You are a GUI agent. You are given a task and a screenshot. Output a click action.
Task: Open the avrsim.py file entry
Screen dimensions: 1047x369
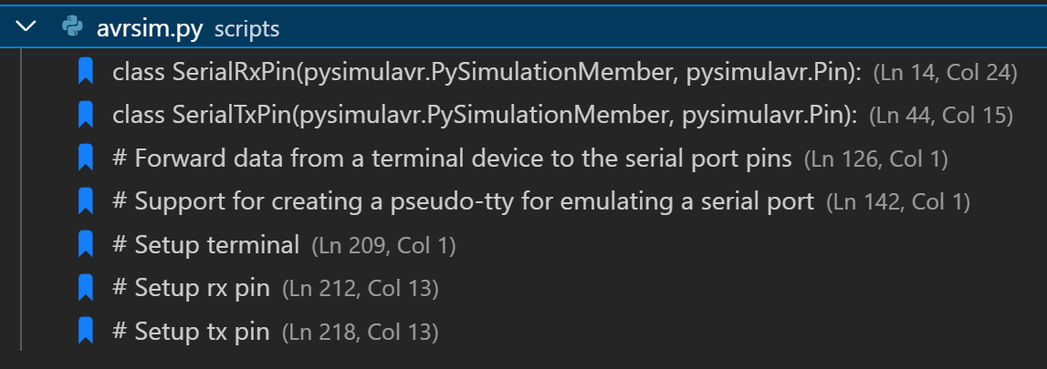coord(524,27)
